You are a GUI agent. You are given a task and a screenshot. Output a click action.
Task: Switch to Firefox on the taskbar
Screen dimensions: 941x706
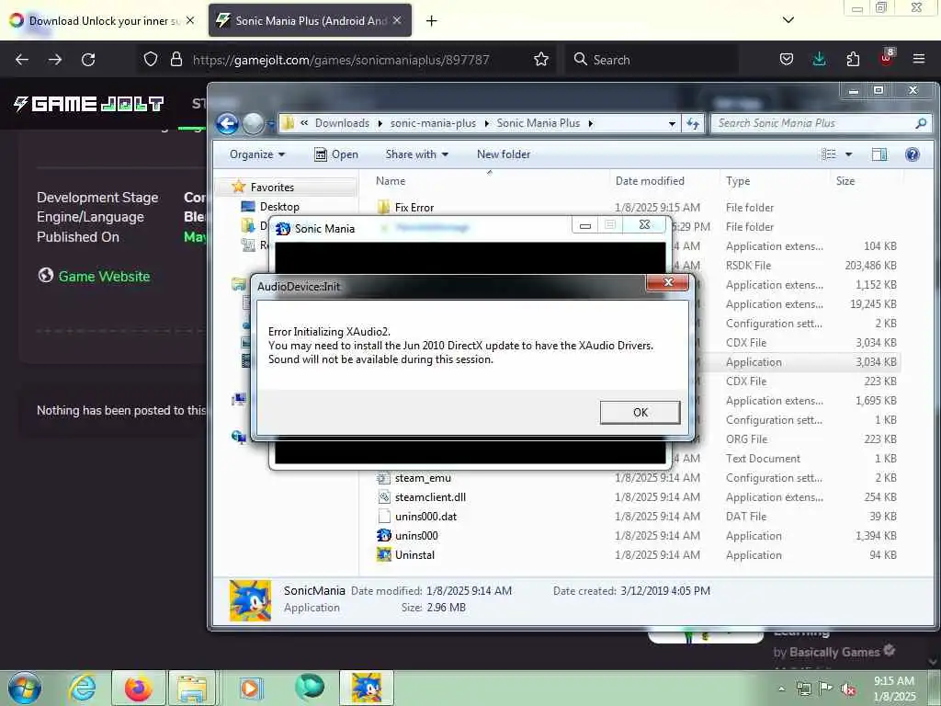point(138,688)
